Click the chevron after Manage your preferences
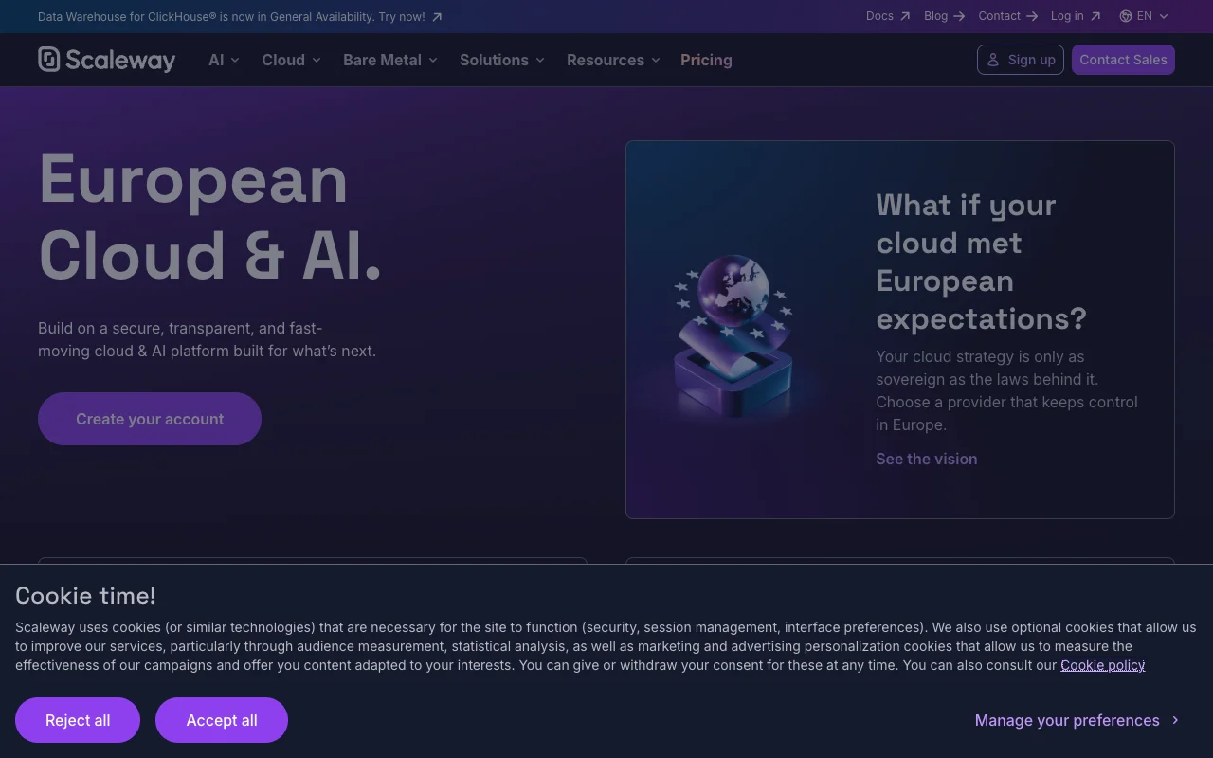The height and width of the screenshot is (758, 1213). point(1175,720)
